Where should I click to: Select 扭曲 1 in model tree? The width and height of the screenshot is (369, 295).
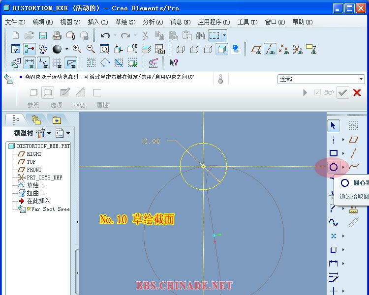pos(31,193)
